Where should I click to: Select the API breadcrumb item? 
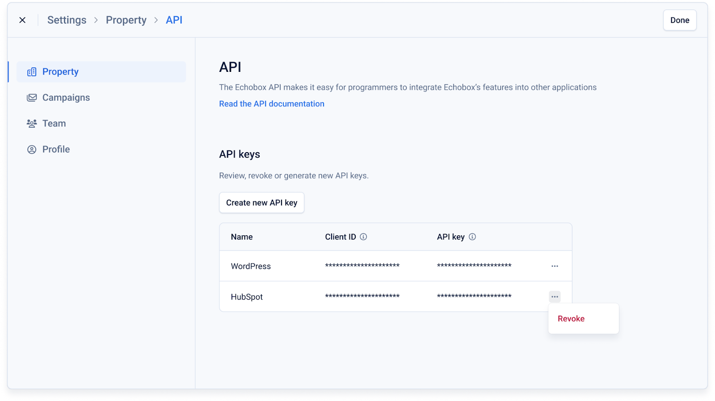tap(174, 20)
